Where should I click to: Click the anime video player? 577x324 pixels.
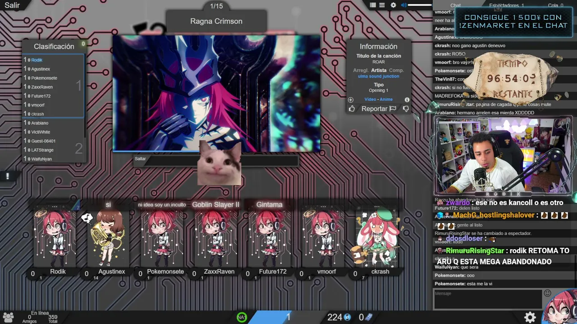click(216, 93)
